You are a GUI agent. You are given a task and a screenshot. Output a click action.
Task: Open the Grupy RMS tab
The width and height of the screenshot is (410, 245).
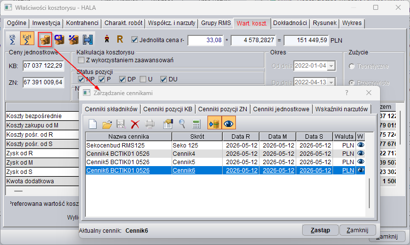216,23
